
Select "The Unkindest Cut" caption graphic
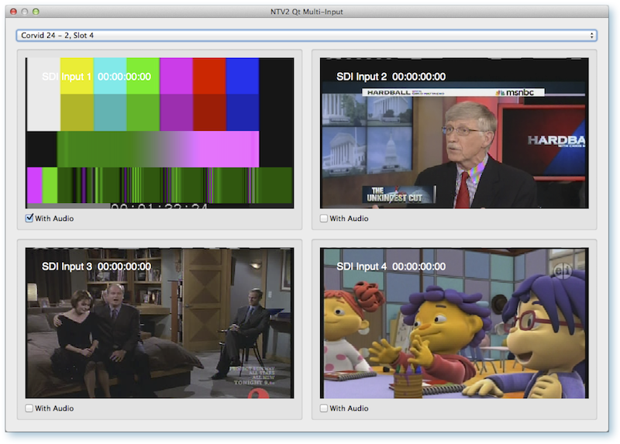(x=387, y=194)
